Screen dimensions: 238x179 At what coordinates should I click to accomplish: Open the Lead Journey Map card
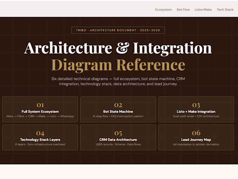[196, 137]
